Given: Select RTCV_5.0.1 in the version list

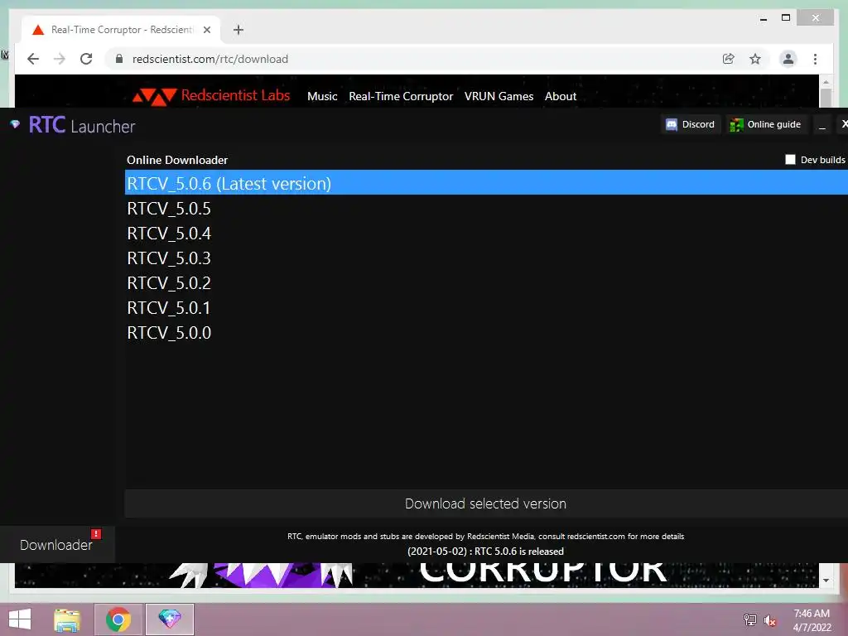Looking at the screenshot, I should pos(486,308).
